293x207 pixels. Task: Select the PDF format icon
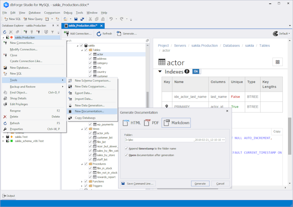point(151,123)
